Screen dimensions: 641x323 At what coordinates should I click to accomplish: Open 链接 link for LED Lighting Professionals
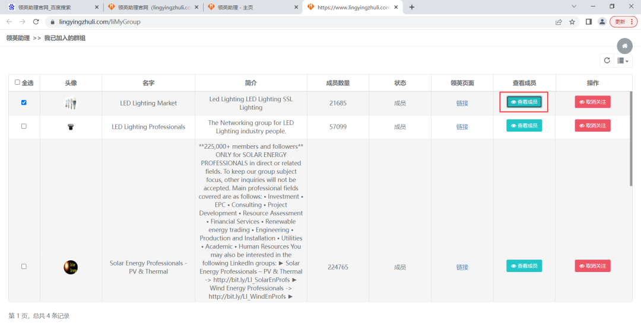(462, 127)
